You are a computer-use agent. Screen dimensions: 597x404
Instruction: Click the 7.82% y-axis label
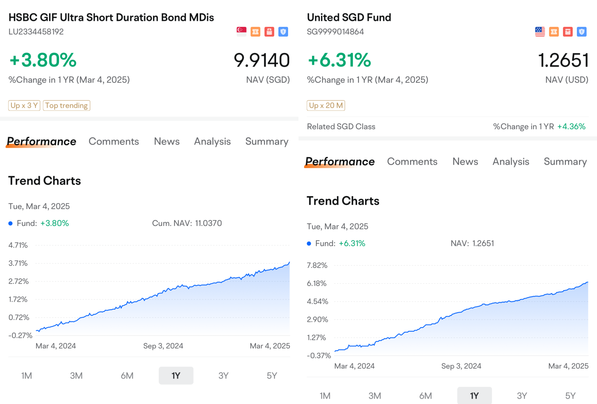coord(317,265)
